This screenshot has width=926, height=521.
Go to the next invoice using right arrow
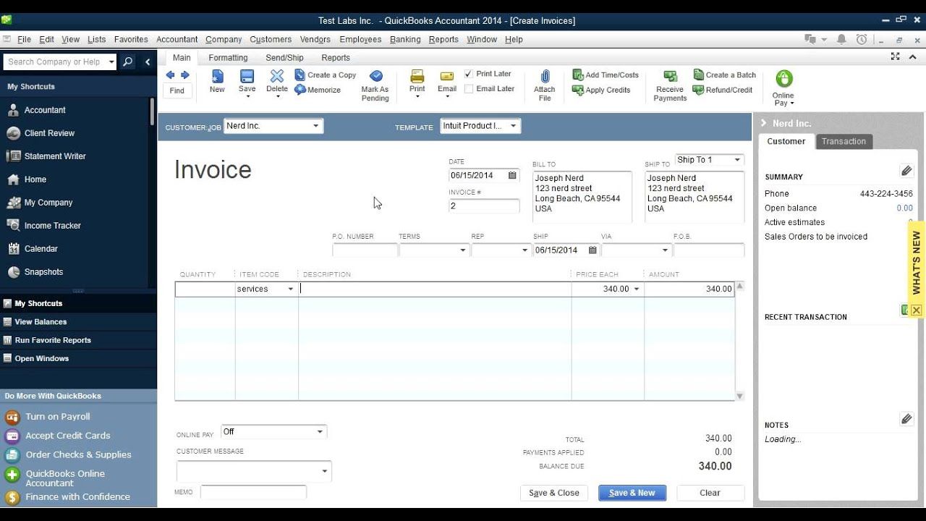coord(185,75)
